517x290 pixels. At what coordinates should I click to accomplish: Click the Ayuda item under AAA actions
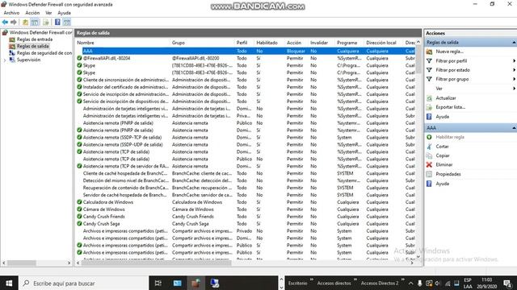click(442, 184)
